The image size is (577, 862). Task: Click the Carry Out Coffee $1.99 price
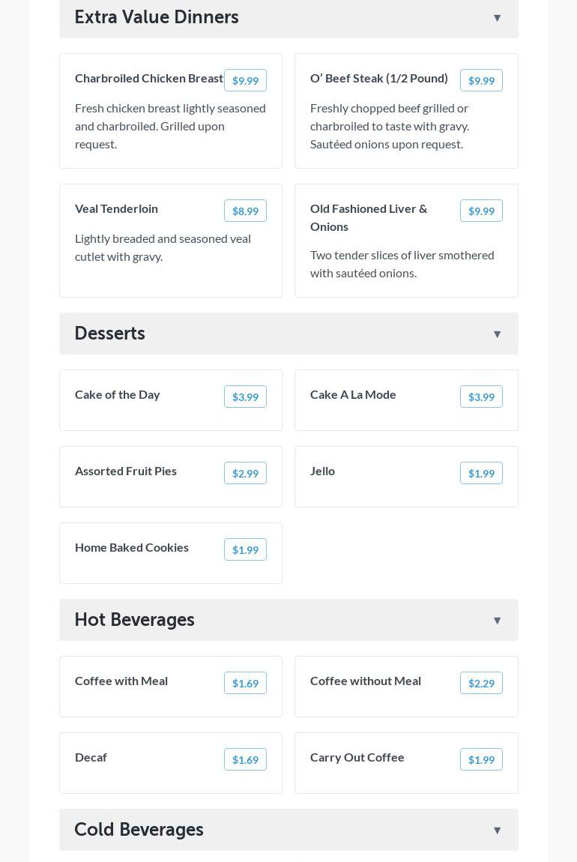pos(481,760)
